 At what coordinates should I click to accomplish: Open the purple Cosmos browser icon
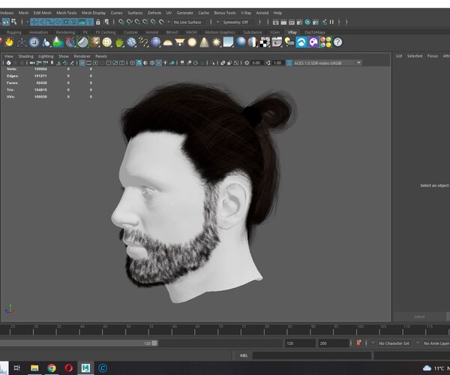[313, 42]
